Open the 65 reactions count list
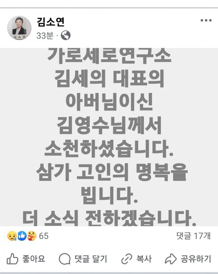The height and width of the screenshot is (274, 218). coord(44,236)
